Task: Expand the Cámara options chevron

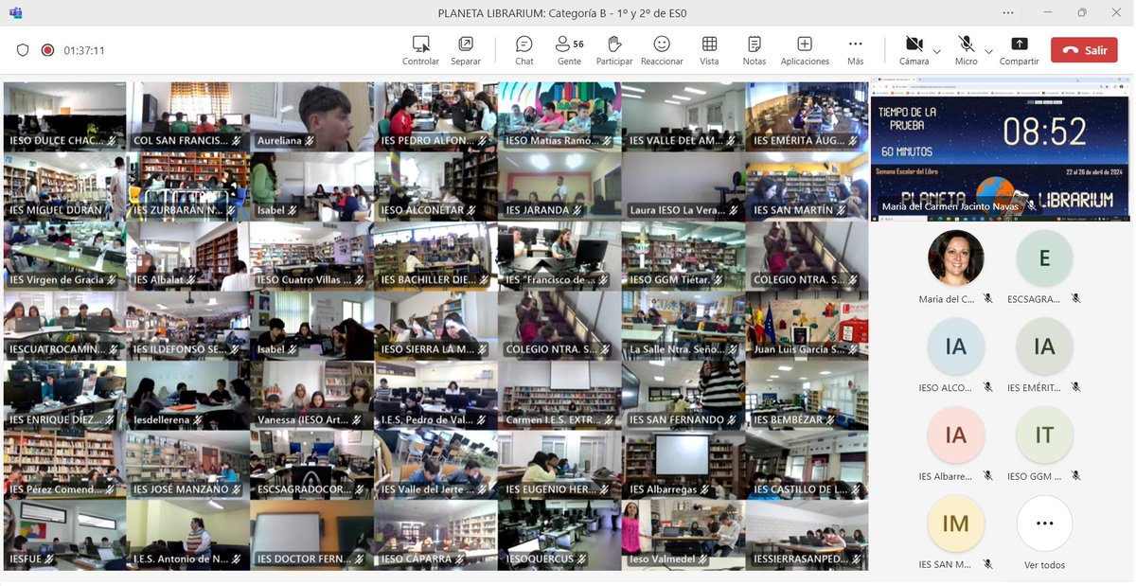Action: (937, 51)
